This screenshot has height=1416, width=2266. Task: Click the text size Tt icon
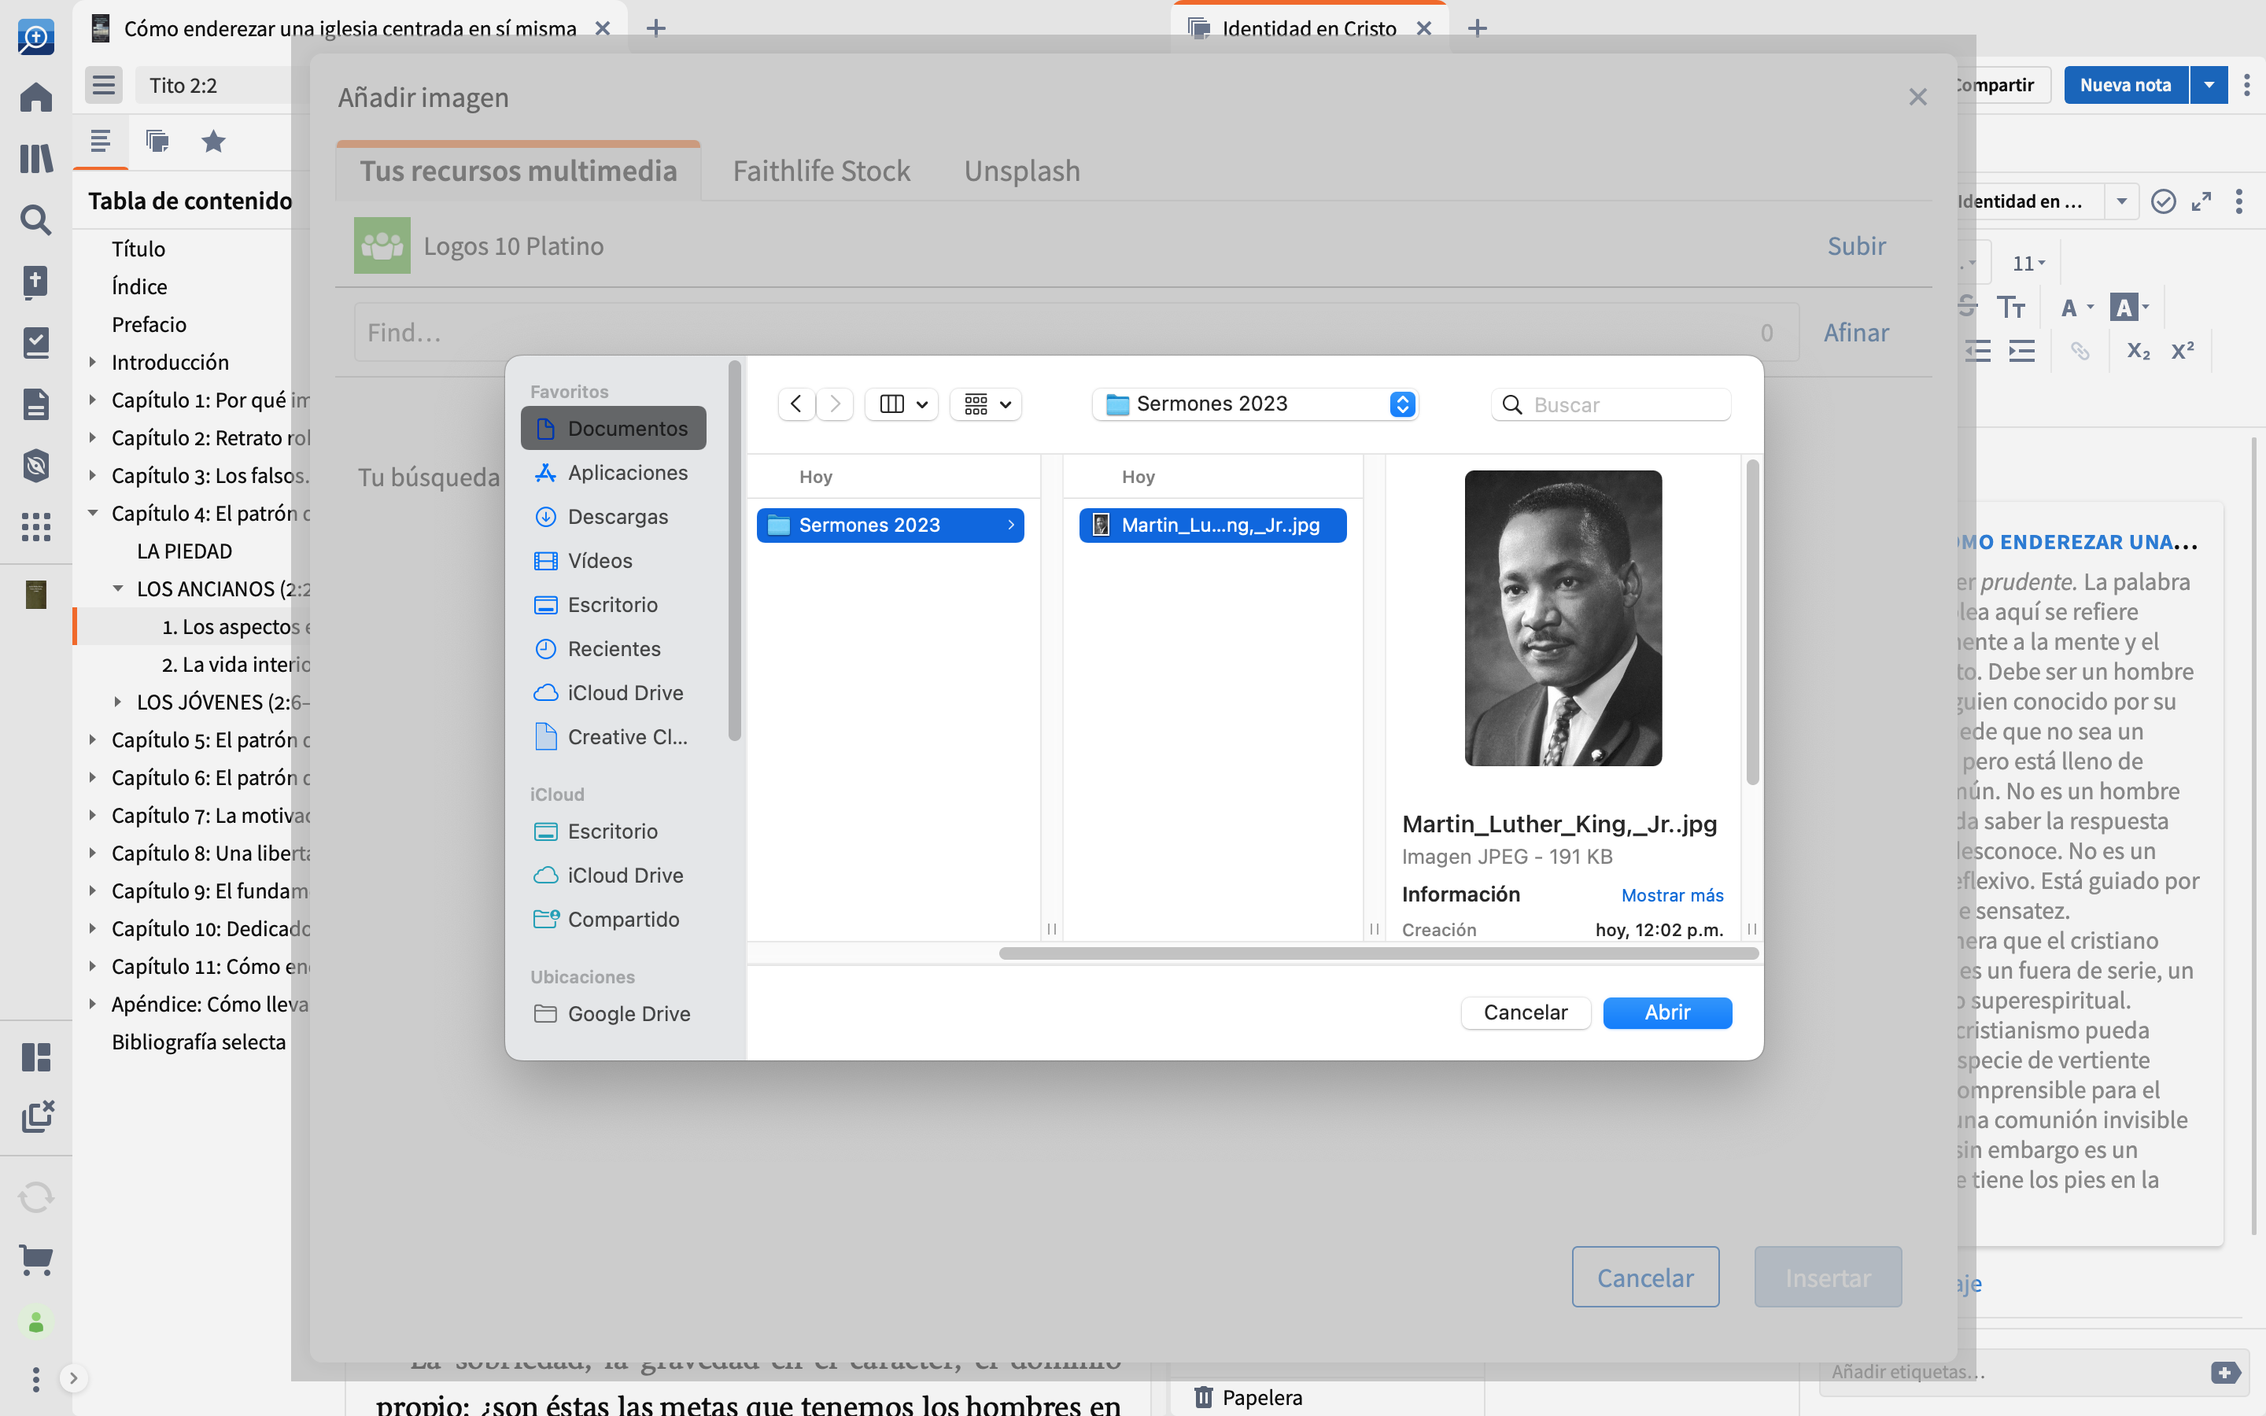[2010, 307]
